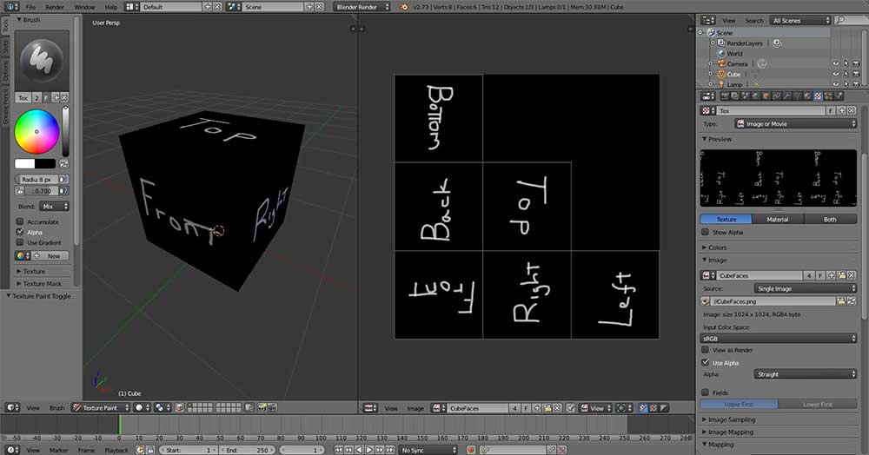Click the viewport shading sphere icon

(x=139, y=407)
